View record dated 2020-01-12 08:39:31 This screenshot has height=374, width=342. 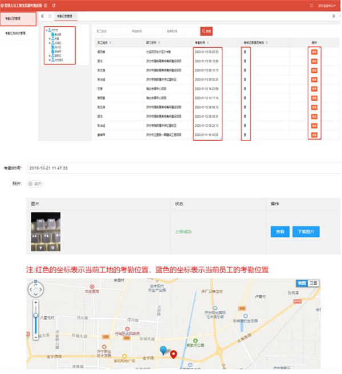pyautogui.click(x=314, y=116)
